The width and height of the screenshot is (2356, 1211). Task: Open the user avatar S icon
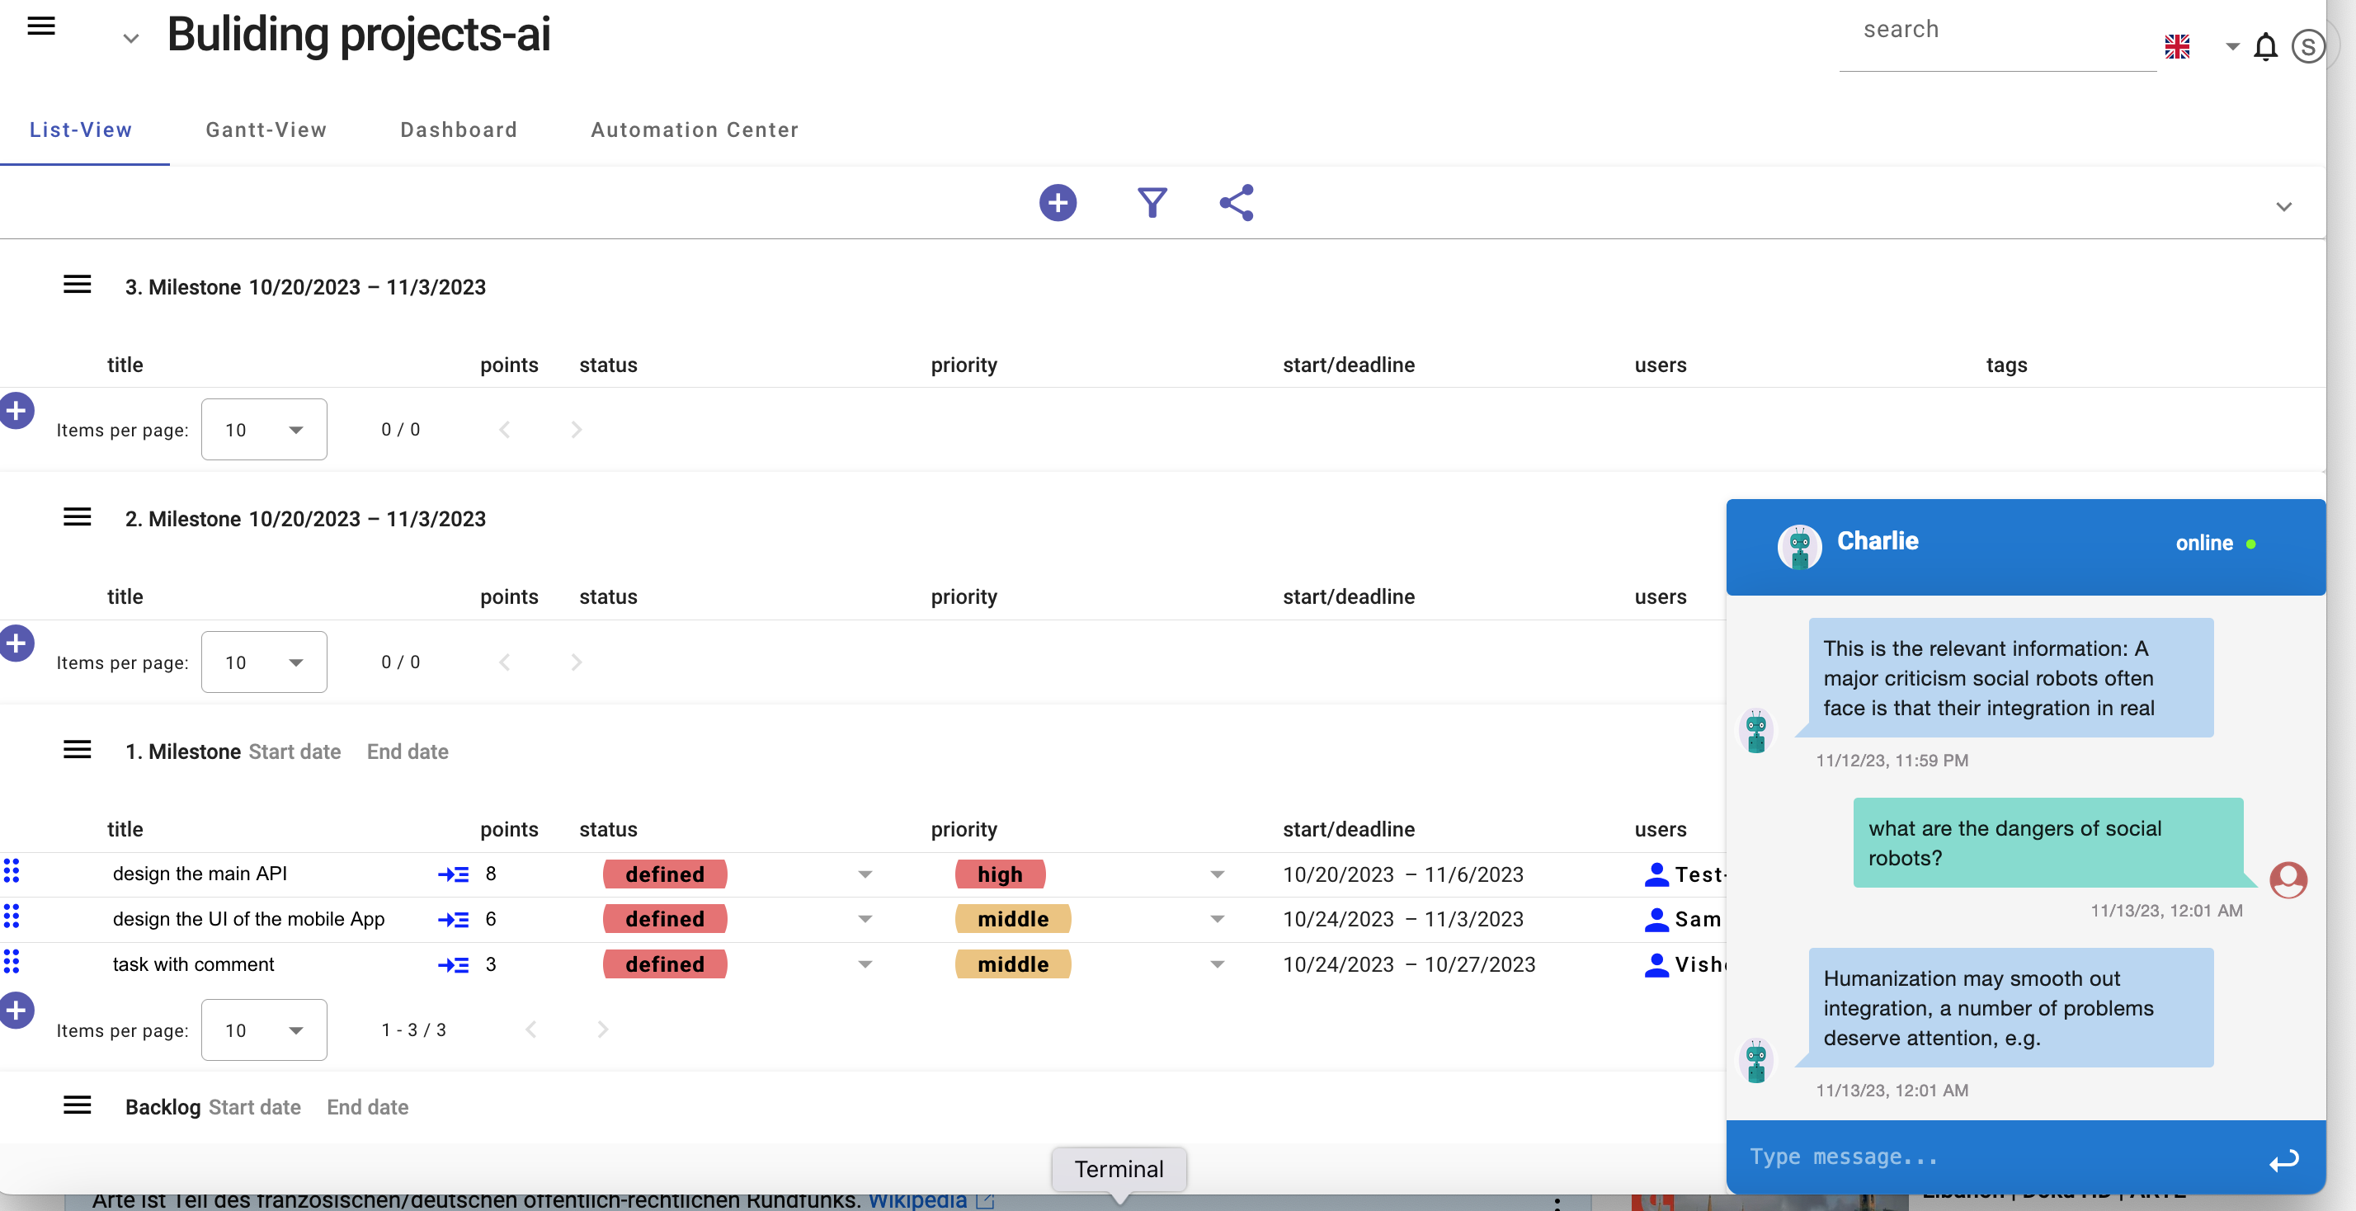pyautogui.click(x=2307, y=47)
